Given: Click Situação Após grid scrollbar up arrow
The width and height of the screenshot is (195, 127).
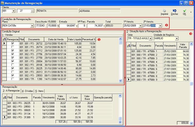Looking at the screenshot, I should (191, 44).
